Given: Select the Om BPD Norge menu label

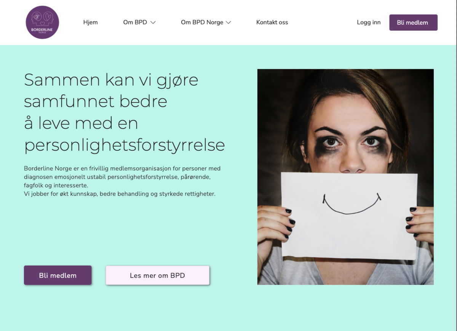Looking at the screenshot, I should (202, 22).
